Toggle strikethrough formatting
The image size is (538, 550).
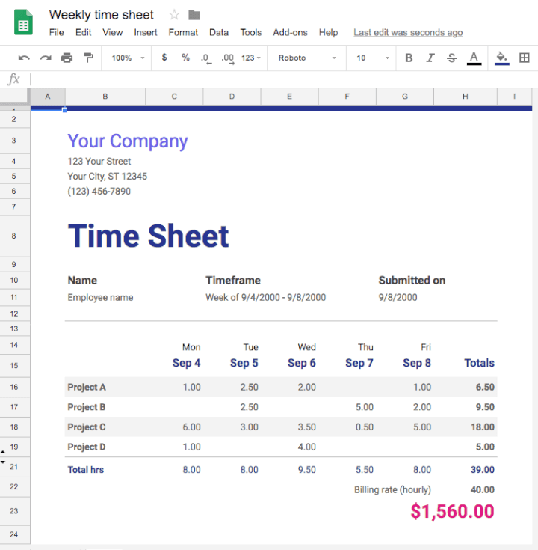click(x=451, y=58)
